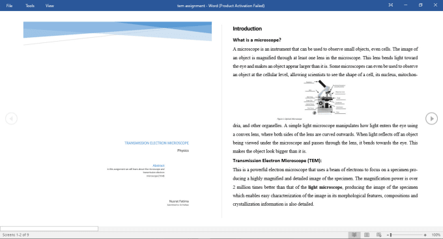
Task: Switch to Web Layout view icon
Action: pos(379,234)
